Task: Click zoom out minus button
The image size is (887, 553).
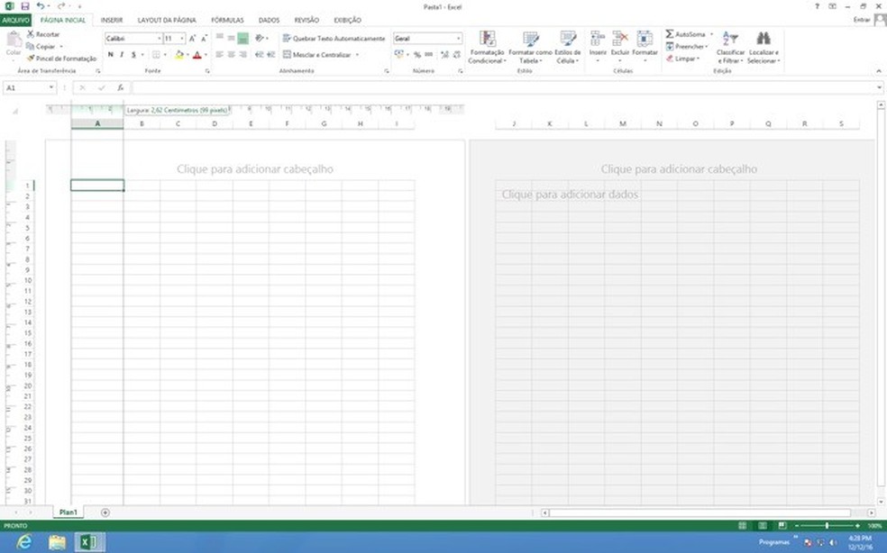Action: (x=797, y=525)
